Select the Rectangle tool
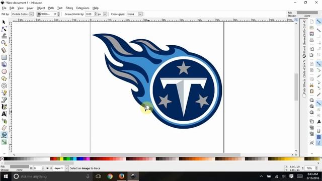322x181 pixels. pyautogui.click(x=4, y=57)
